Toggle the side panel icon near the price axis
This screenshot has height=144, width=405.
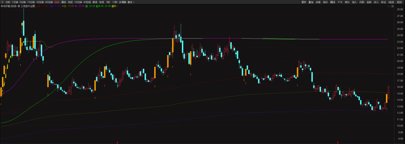click(392, 6)
